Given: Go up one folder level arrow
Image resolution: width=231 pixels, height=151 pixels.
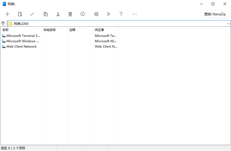Looking at the screenshot, I should coord(3,24).
